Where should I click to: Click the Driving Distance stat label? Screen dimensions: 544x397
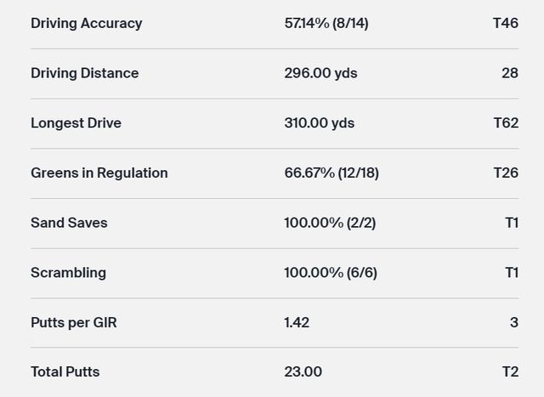tap(84, 73)
